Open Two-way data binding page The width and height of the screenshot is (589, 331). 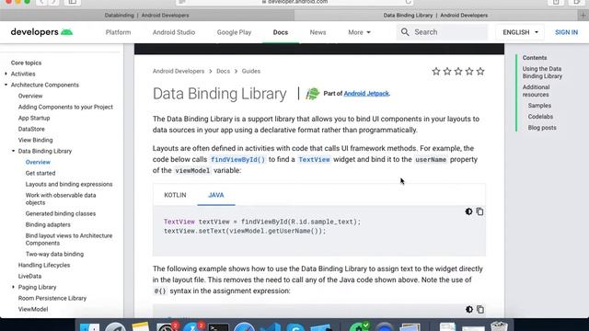click(x=54, y=254)
